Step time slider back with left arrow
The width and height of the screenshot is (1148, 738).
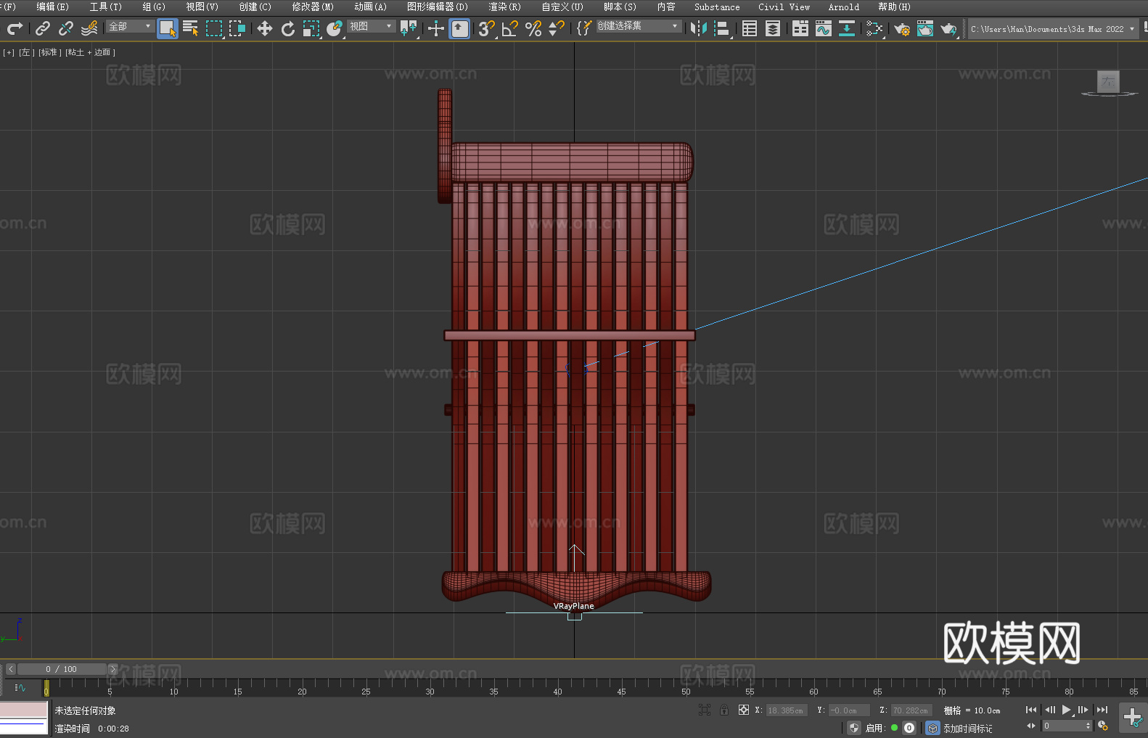(10, 669)
